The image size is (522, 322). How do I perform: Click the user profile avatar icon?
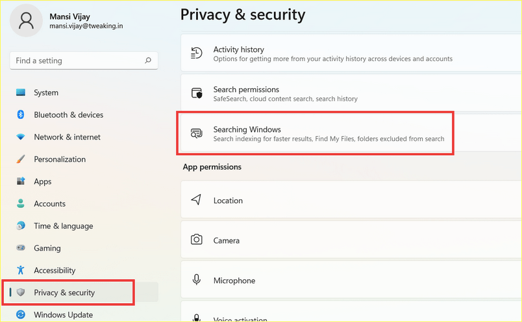click(26, 21)
